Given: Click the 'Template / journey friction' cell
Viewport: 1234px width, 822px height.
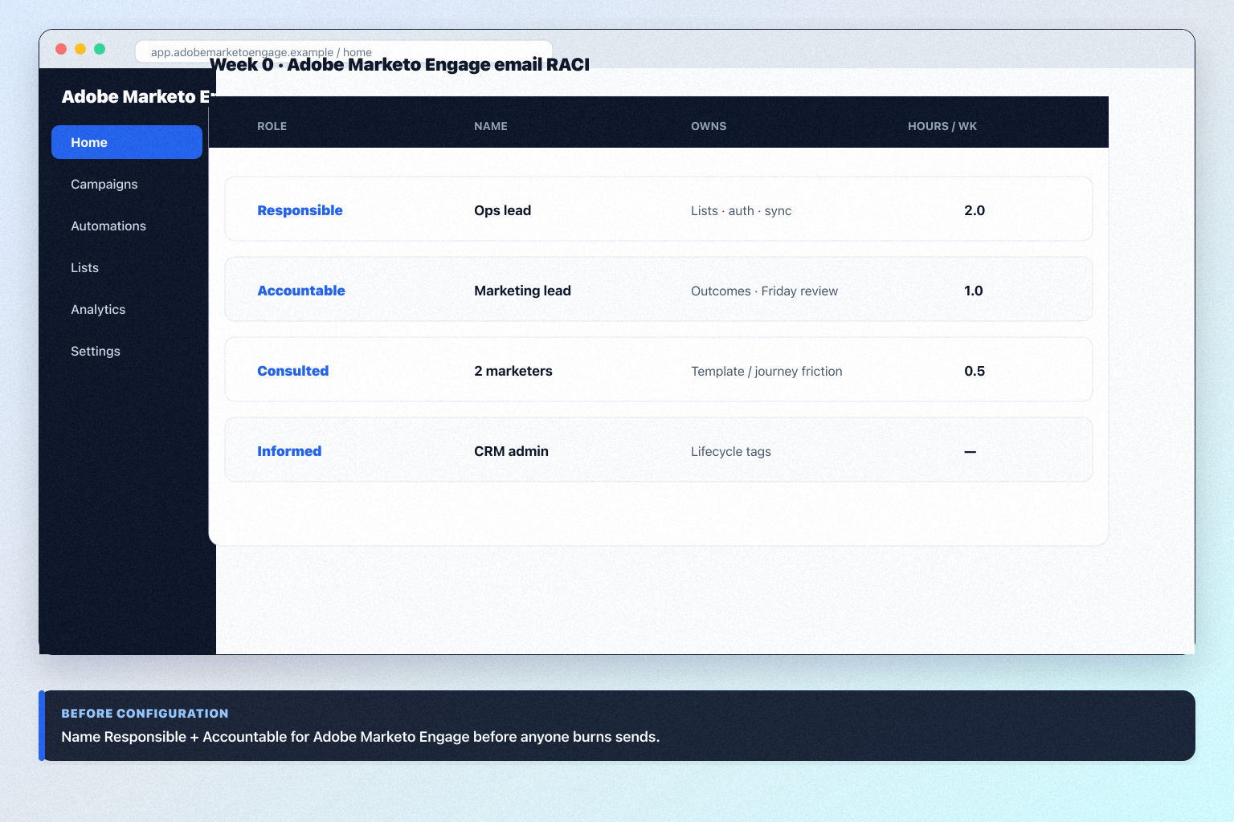Looking at the screenshot, I should point(766,371).
